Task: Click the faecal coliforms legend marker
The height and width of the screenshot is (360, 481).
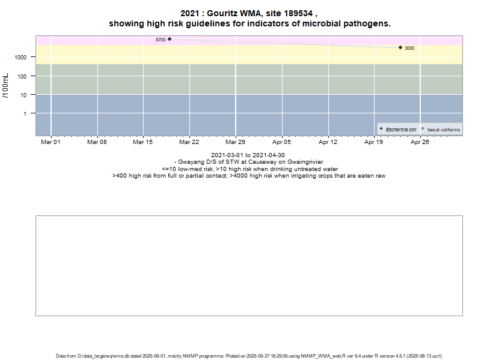Action: (x=423, y=129)
